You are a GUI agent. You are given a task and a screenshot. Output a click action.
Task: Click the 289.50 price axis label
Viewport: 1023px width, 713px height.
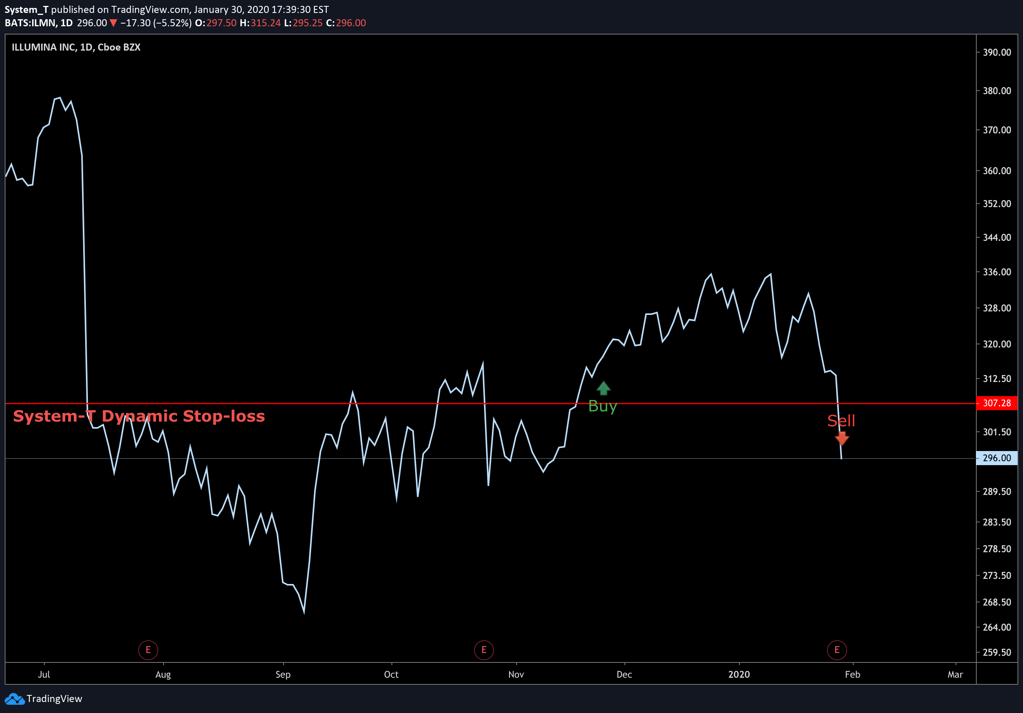tap(997, 491)
